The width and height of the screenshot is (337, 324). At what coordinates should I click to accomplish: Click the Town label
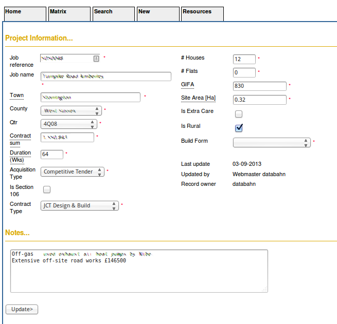17,95
